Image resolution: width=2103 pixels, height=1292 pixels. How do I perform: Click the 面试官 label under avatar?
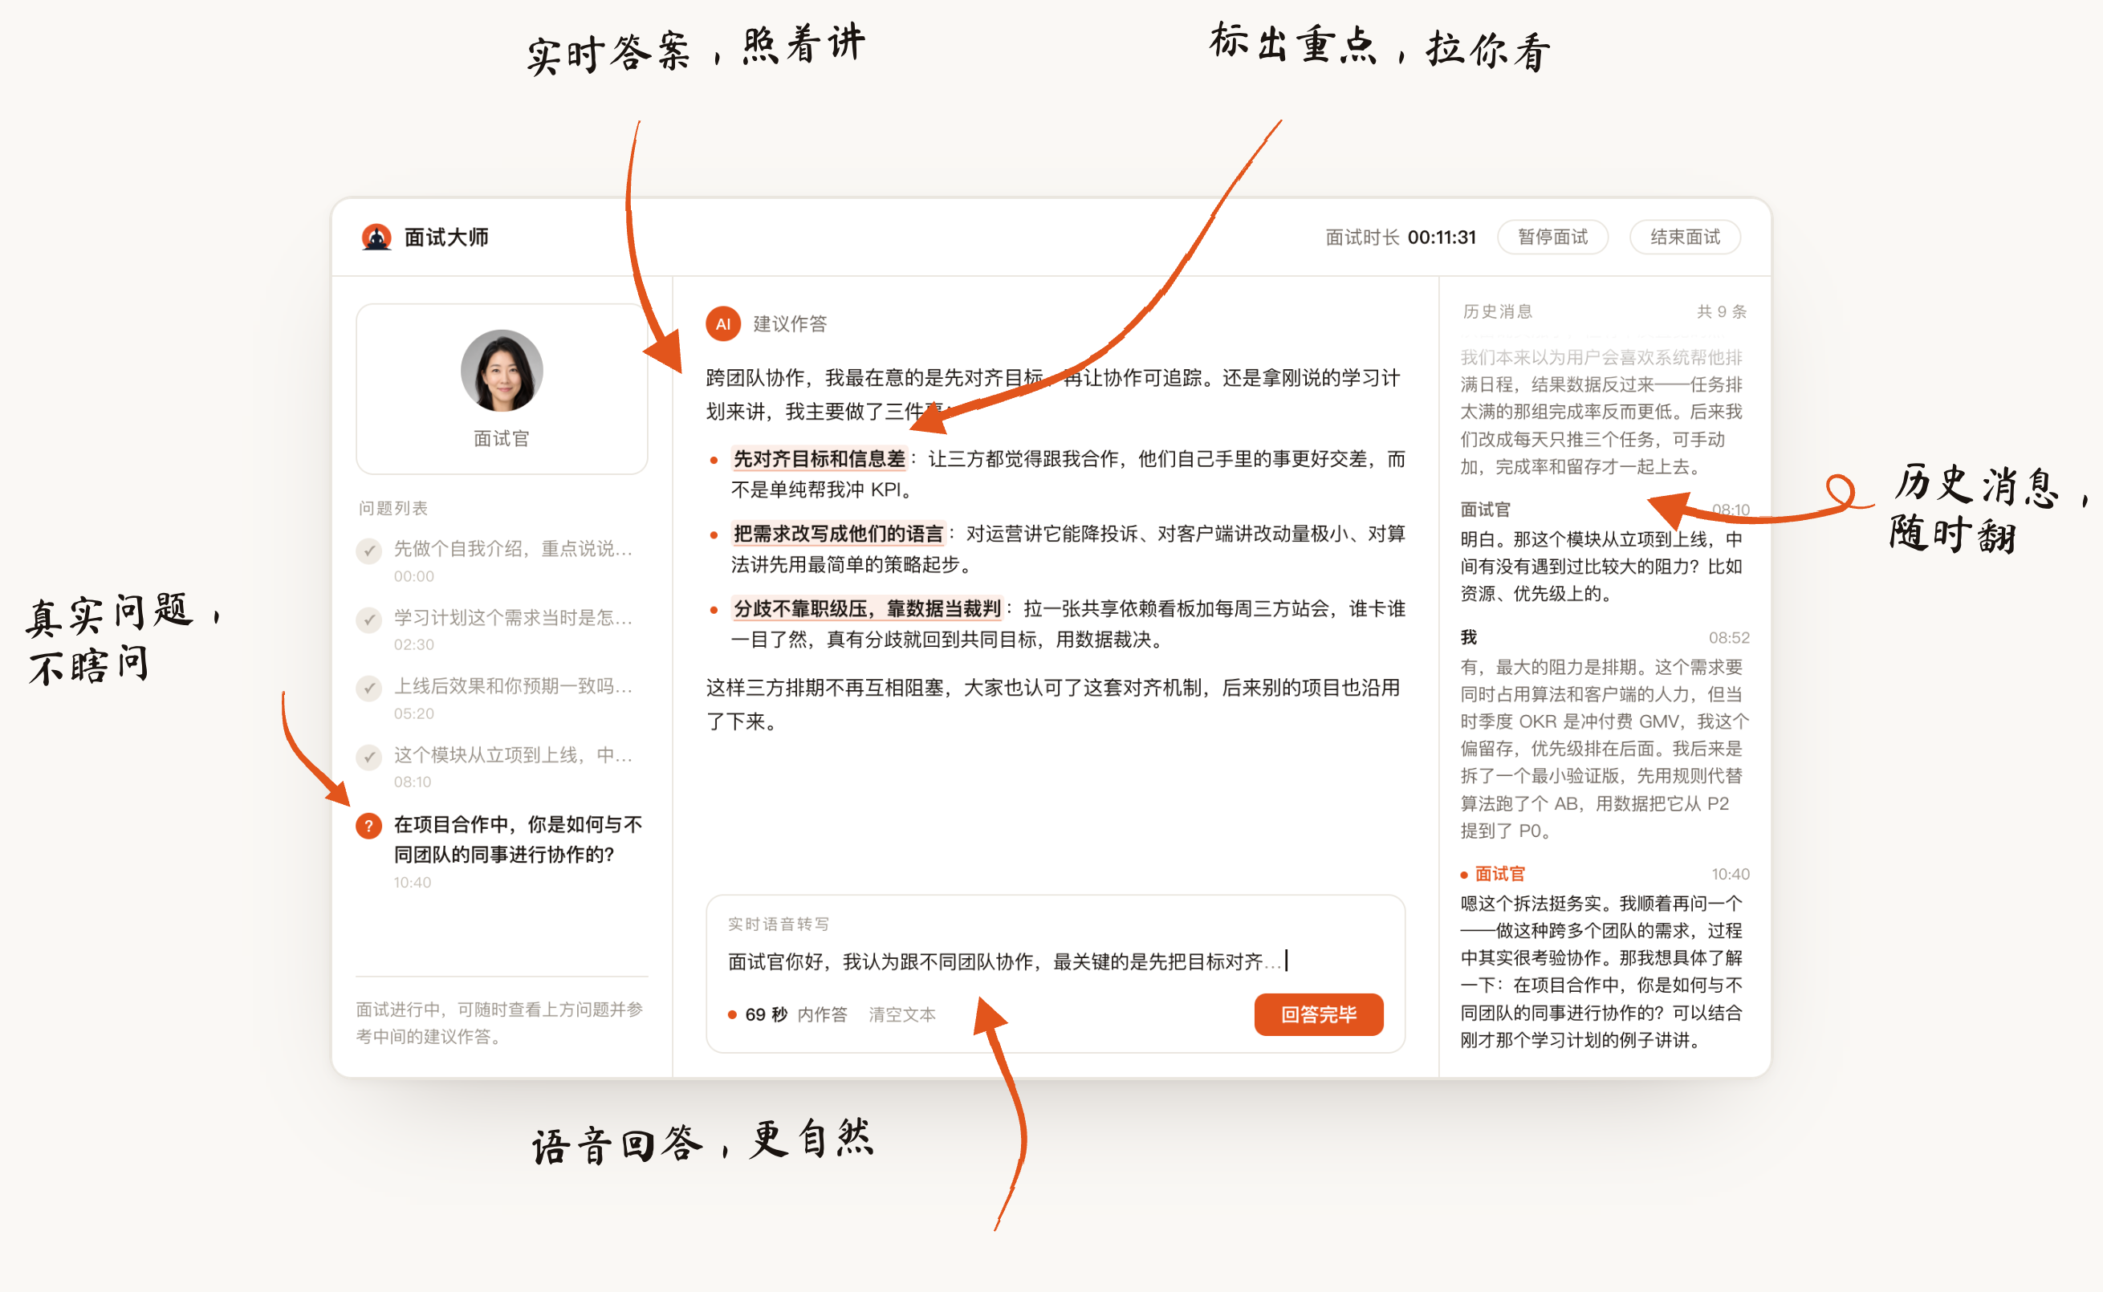click(x=502, y=438)
